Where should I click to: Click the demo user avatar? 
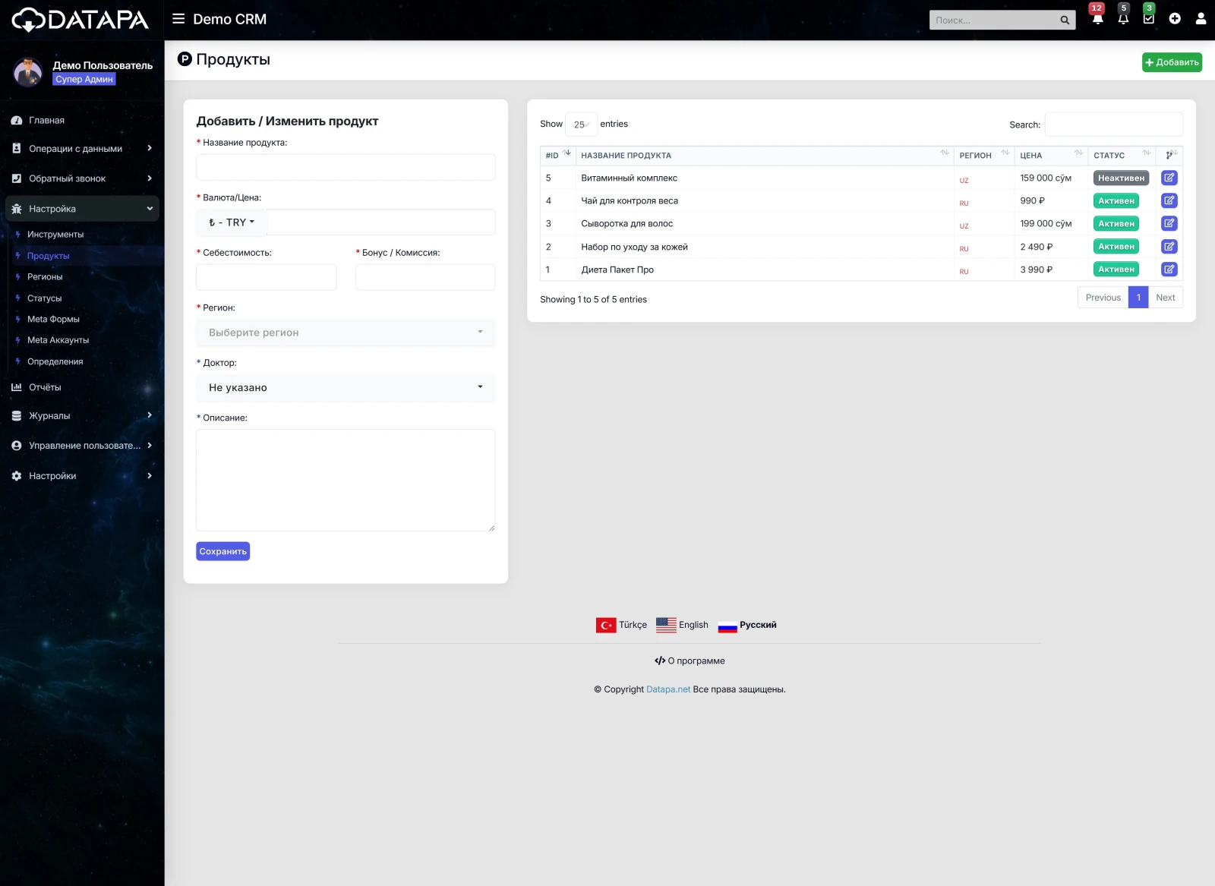click(28, 72)
